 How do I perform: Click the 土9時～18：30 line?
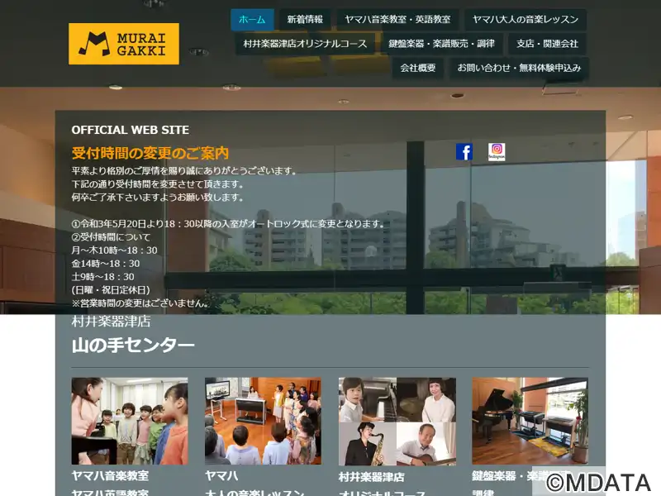102,277
